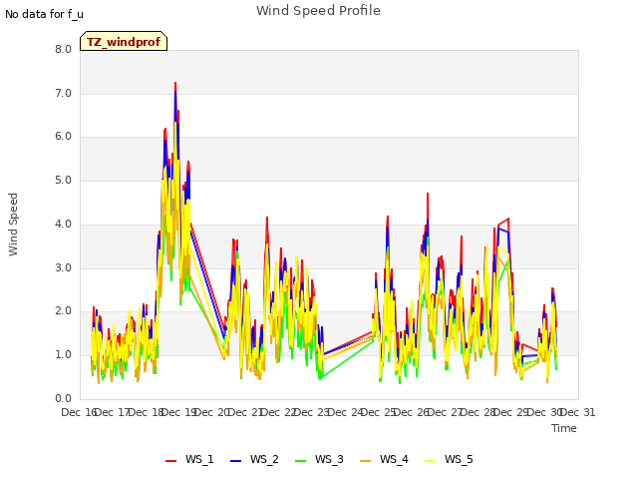
Task: Click the 1.0 y-axis tick label
Action: coord(63,355)
